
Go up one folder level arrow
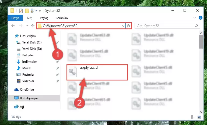[33, 26]
